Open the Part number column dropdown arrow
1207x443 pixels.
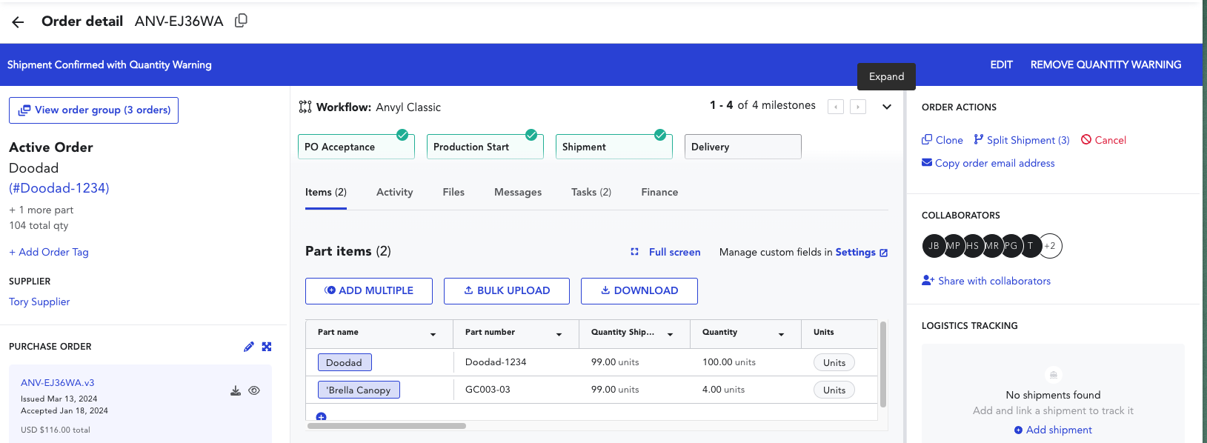coord(559,334)
